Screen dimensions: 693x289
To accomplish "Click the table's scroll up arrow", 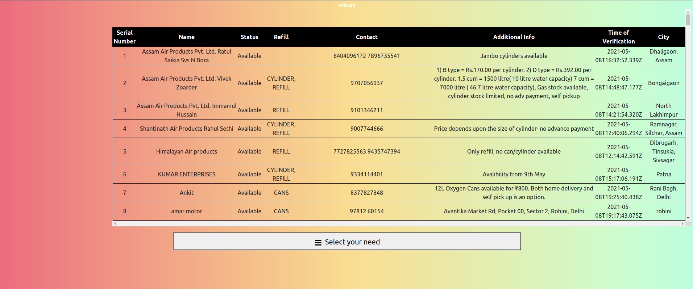I will (688, 12).
